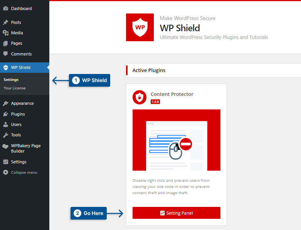301x230 pixels.
Task: Click the Media icon in sidebar
Action: (x=6, y=33)
